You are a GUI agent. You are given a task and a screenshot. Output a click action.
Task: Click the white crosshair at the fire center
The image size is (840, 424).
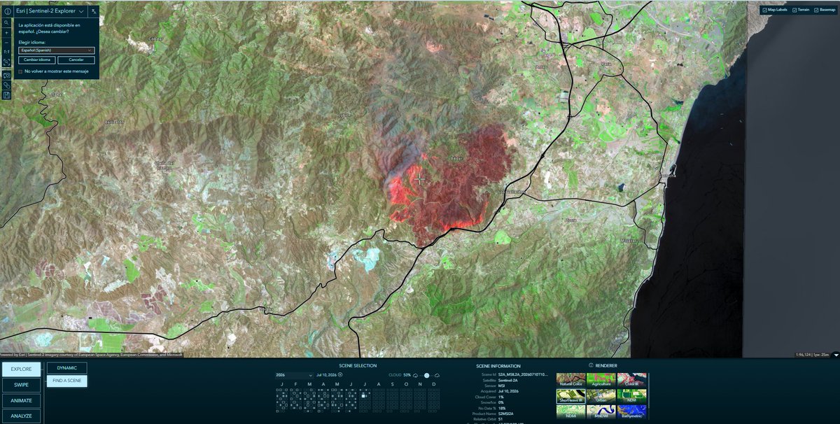click(419, 180)
